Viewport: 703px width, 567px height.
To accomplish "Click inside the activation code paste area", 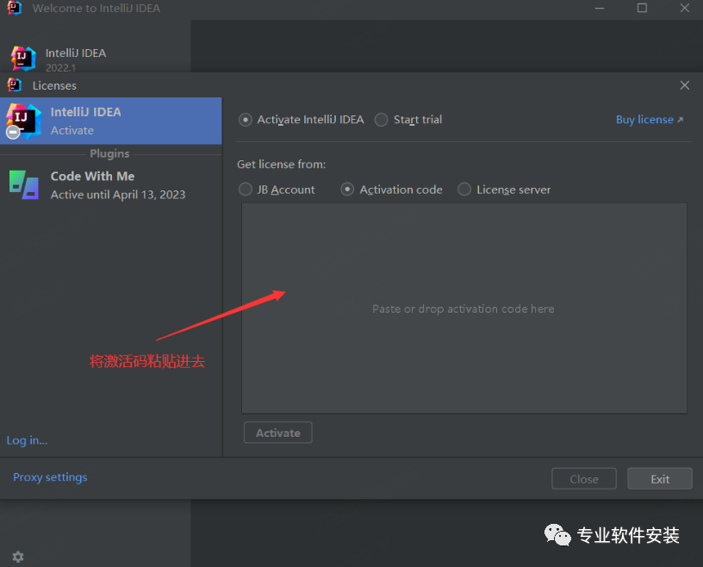I will (x=463, y=308).
